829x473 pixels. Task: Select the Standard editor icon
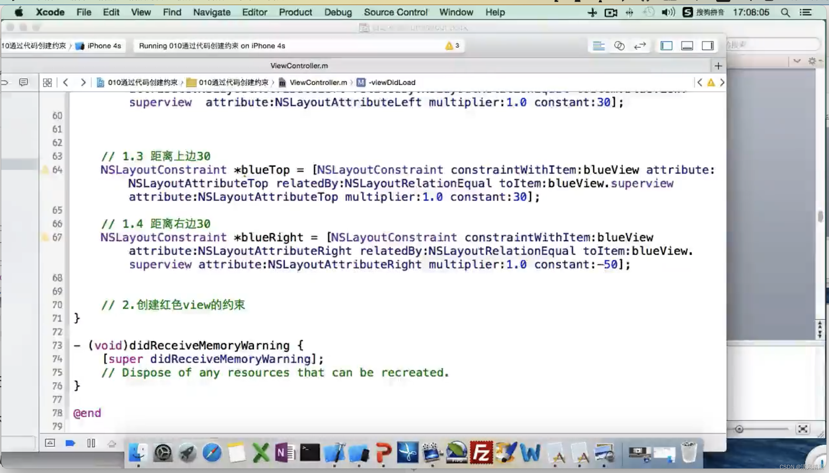598,46
